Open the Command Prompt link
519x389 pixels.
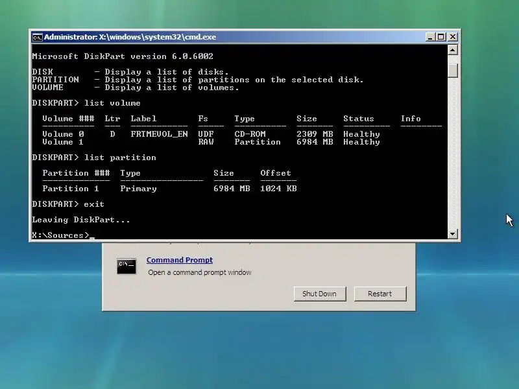[x=180, y=260]
